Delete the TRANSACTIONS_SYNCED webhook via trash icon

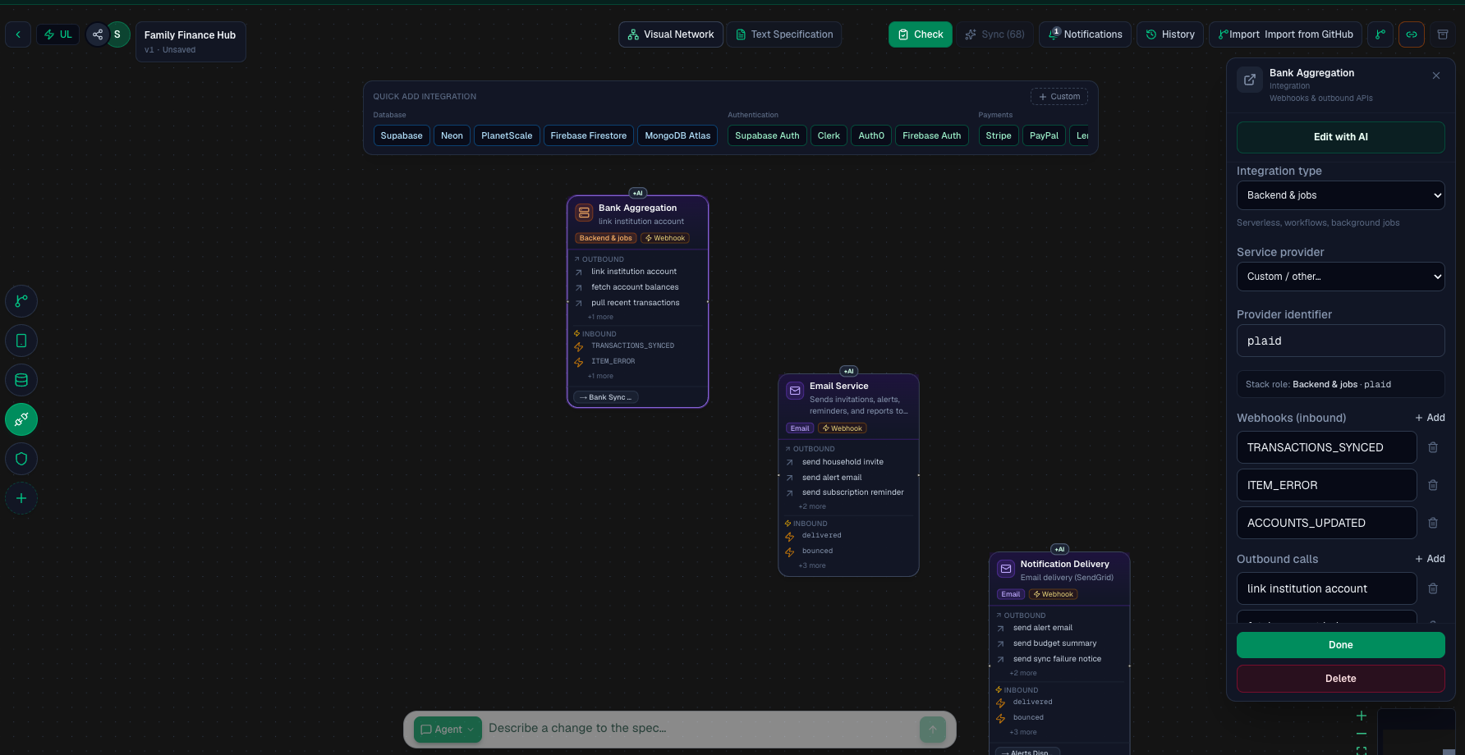click(1433, 447)
